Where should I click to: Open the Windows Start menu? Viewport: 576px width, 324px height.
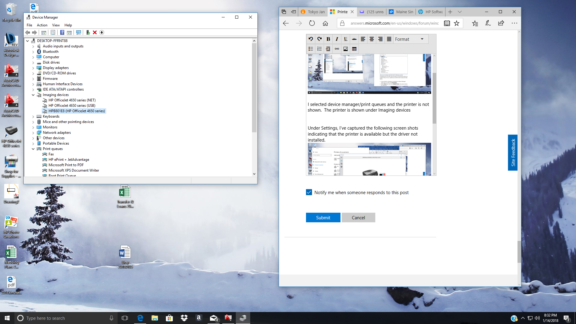[x=7, y=318]
